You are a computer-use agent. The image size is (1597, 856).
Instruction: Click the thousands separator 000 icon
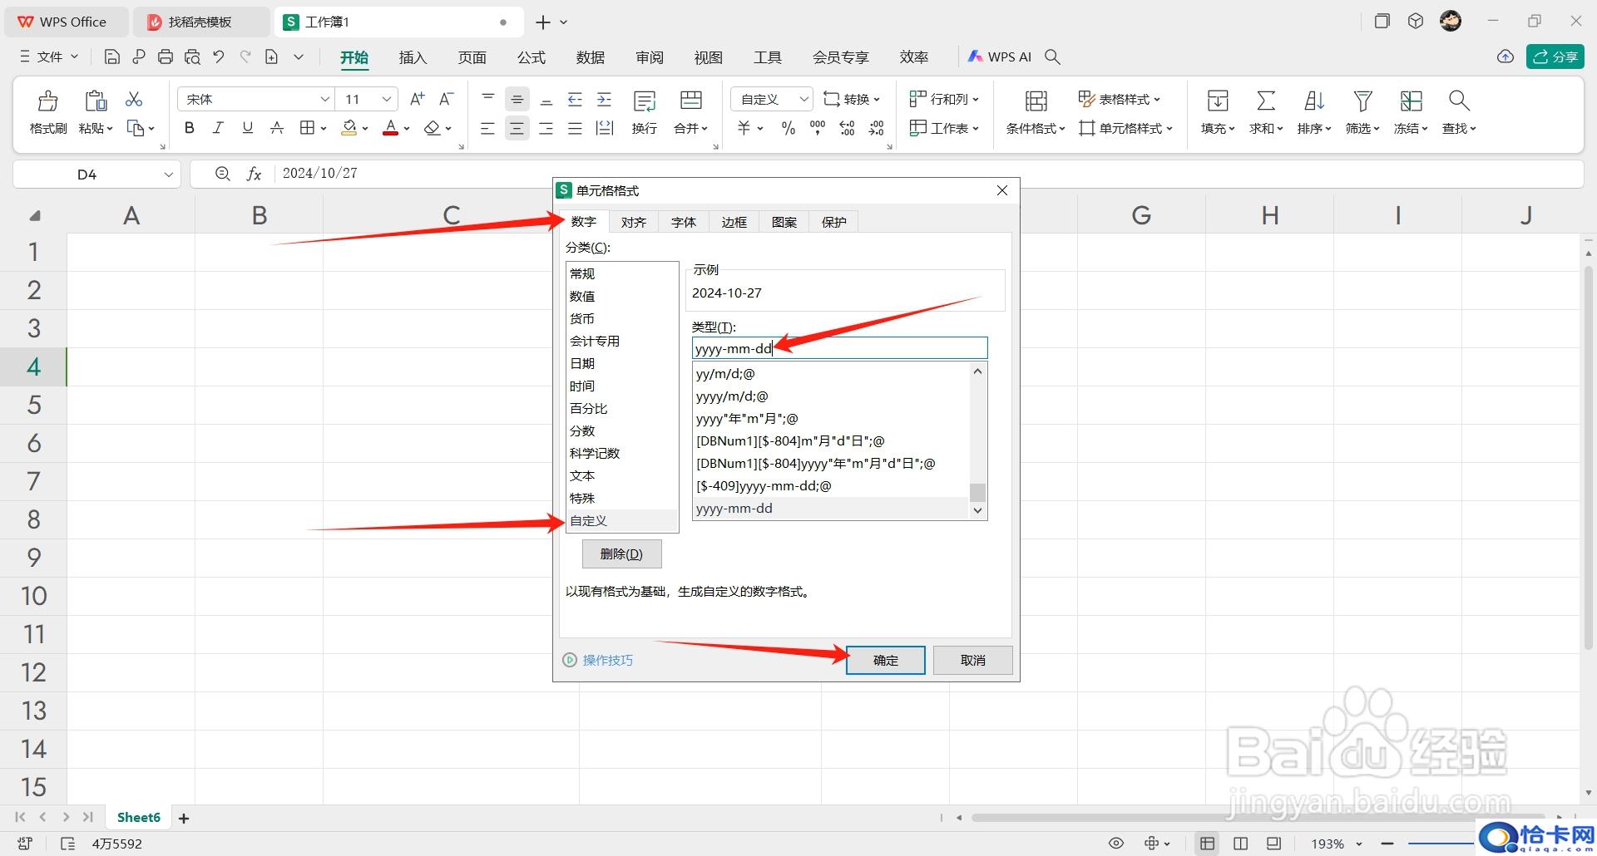[818, 128]
